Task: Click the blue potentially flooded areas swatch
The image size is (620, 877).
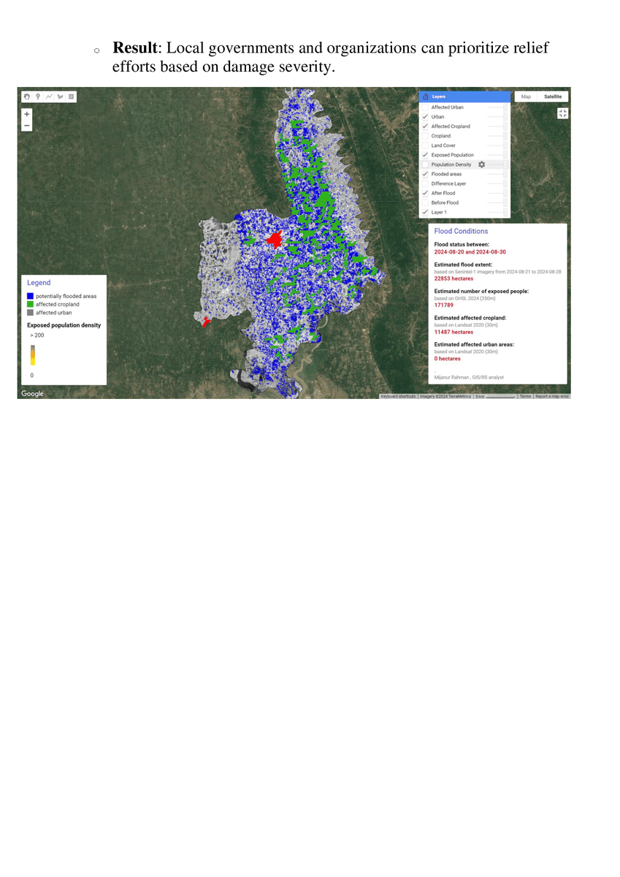Action: pyautogui.click(x=30, y=296)
